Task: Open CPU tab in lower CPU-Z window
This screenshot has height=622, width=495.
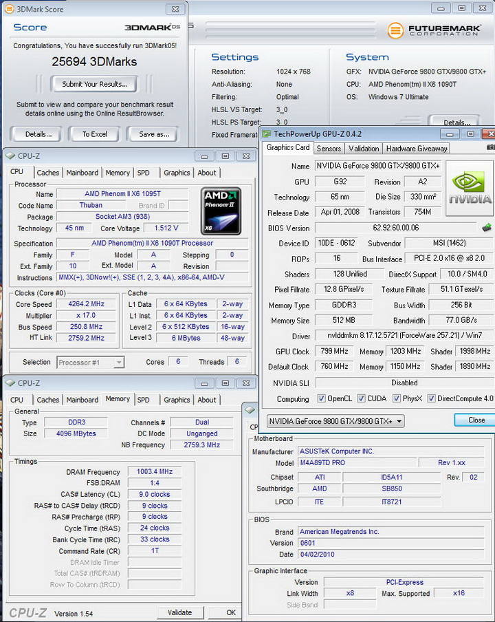Action: click(x=16, y=400)
